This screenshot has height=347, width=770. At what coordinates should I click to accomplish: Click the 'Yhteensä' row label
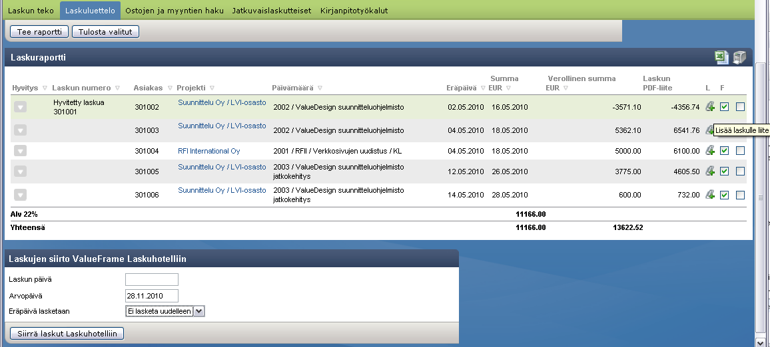click(27, 227)
